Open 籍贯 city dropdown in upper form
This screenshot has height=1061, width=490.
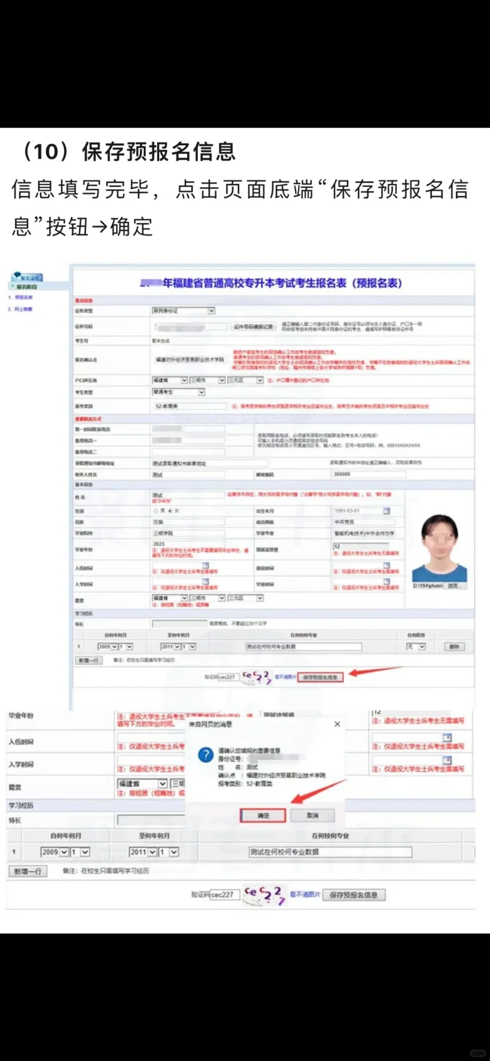pyautogui.click(x=207, y=598)
